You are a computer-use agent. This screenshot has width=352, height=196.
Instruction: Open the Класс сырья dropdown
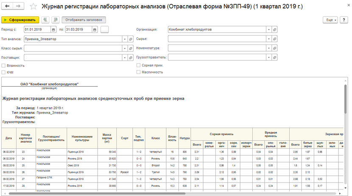pos(125,48)
